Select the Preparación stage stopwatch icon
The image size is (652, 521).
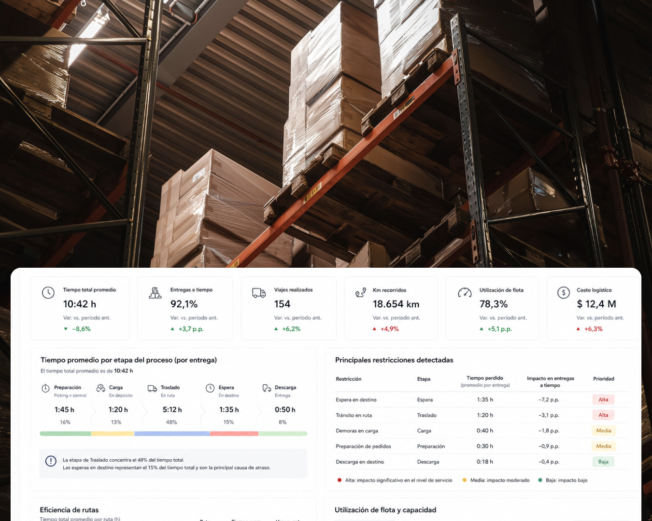(45, 388)
